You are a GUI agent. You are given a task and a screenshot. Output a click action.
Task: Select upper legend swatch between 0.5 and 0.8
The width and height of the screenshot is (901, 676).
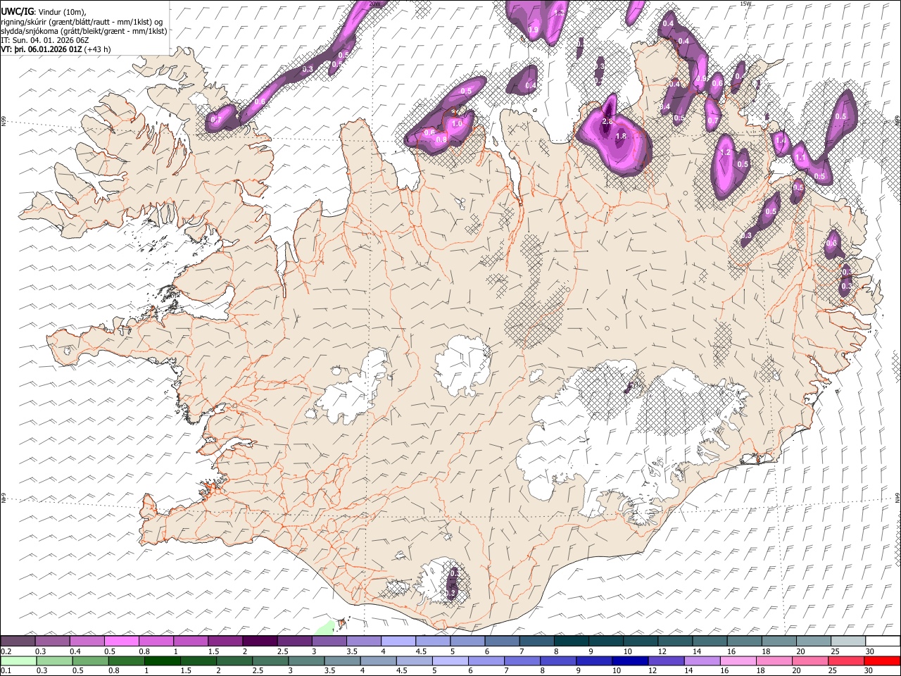[x=121, y=641]
